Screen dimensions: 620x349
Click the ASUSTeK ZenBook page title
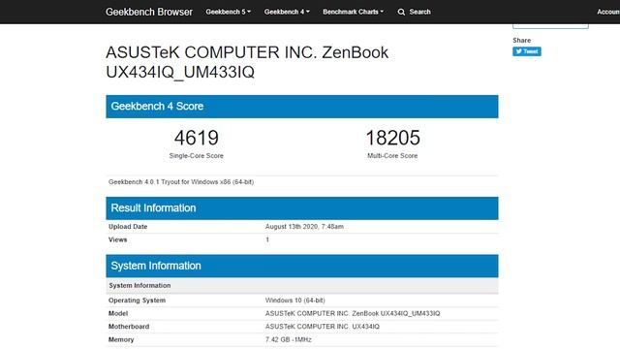(x=247, y=62)
